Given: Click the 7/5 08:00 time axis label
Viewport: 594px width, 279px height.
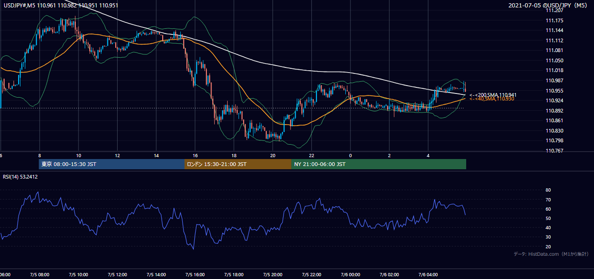Looking at the screenshot, I should click(x=39, y=275).
